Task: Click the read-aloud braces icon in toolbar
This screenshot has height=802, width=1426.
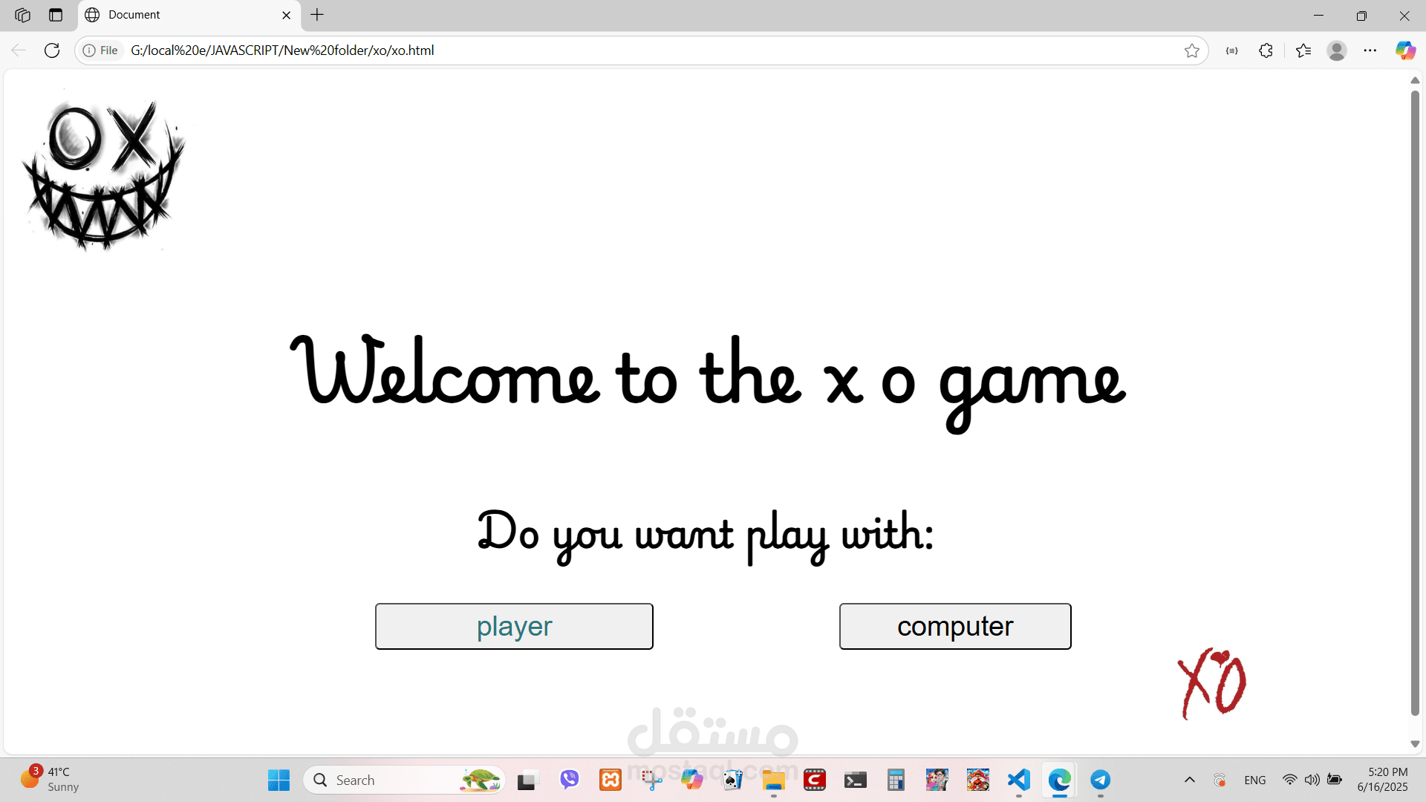Action: click(x=1232, y=50)
